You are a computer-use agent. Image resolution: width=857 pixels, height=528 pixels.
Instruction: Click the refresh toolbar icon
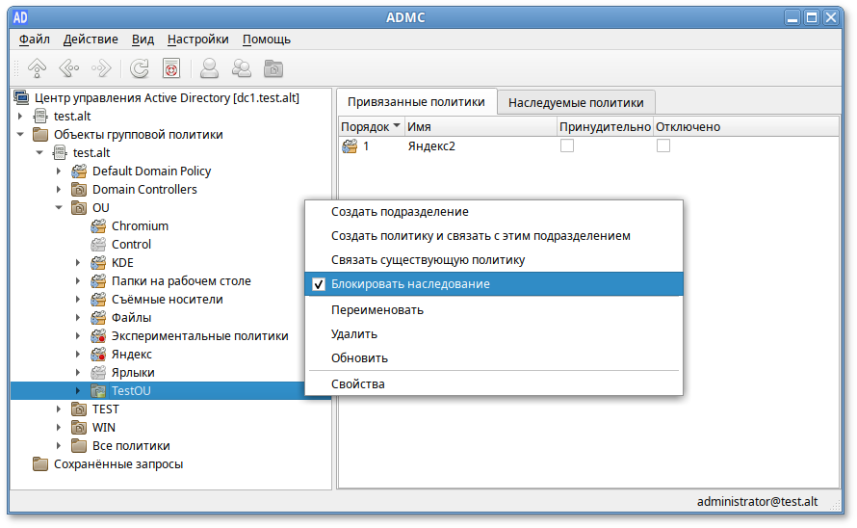pos(140,68)
